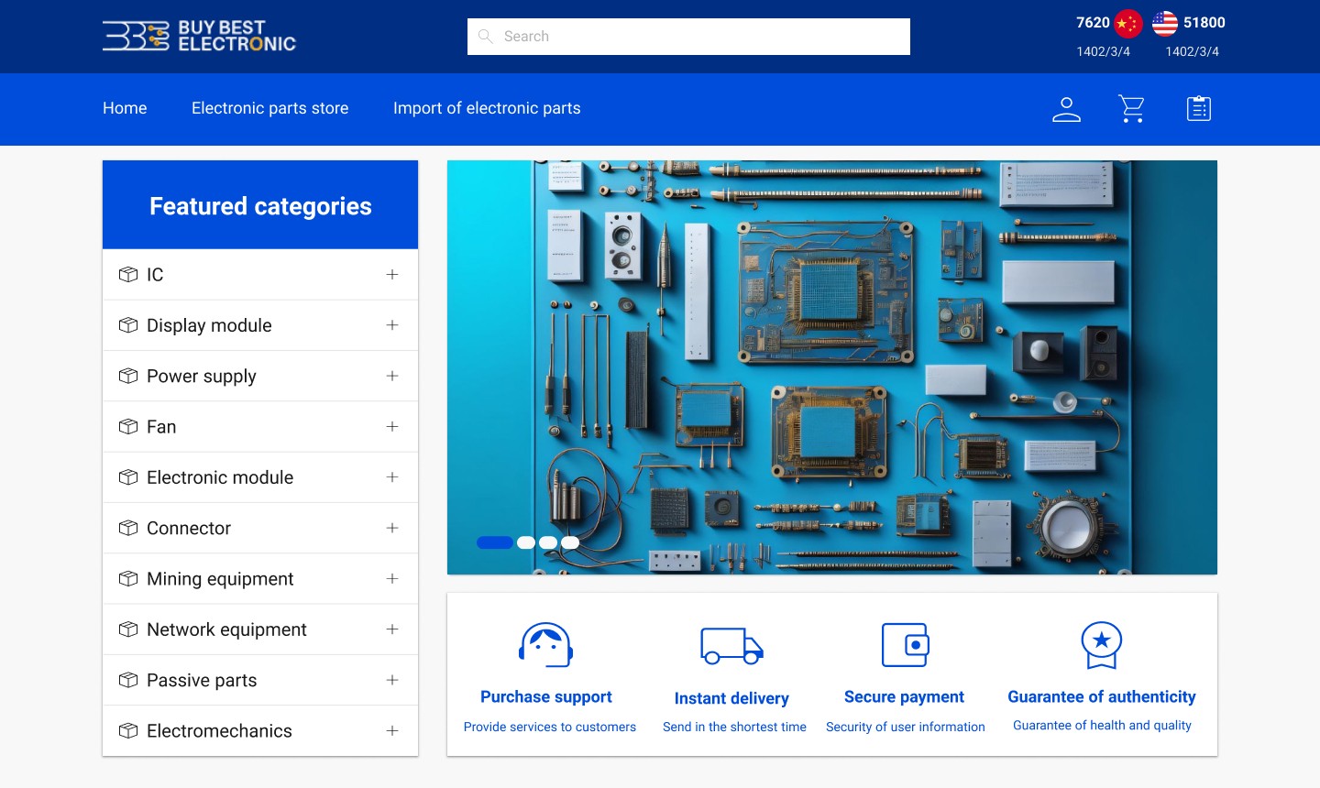Expand the Power supply category

tap(392, 376)
